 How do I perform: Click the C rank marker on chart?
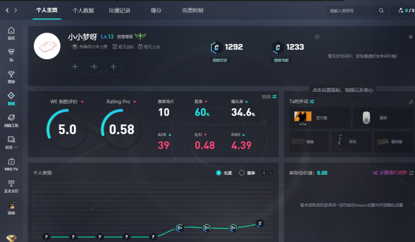(260, 223)
